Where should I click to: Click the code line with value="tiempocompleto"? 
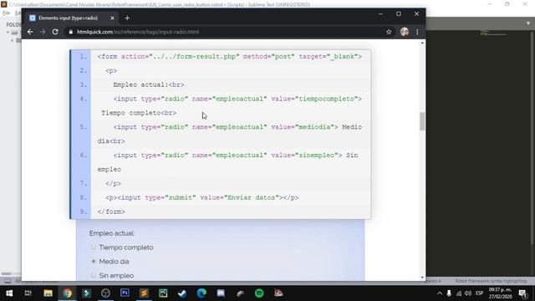[237, 99]
